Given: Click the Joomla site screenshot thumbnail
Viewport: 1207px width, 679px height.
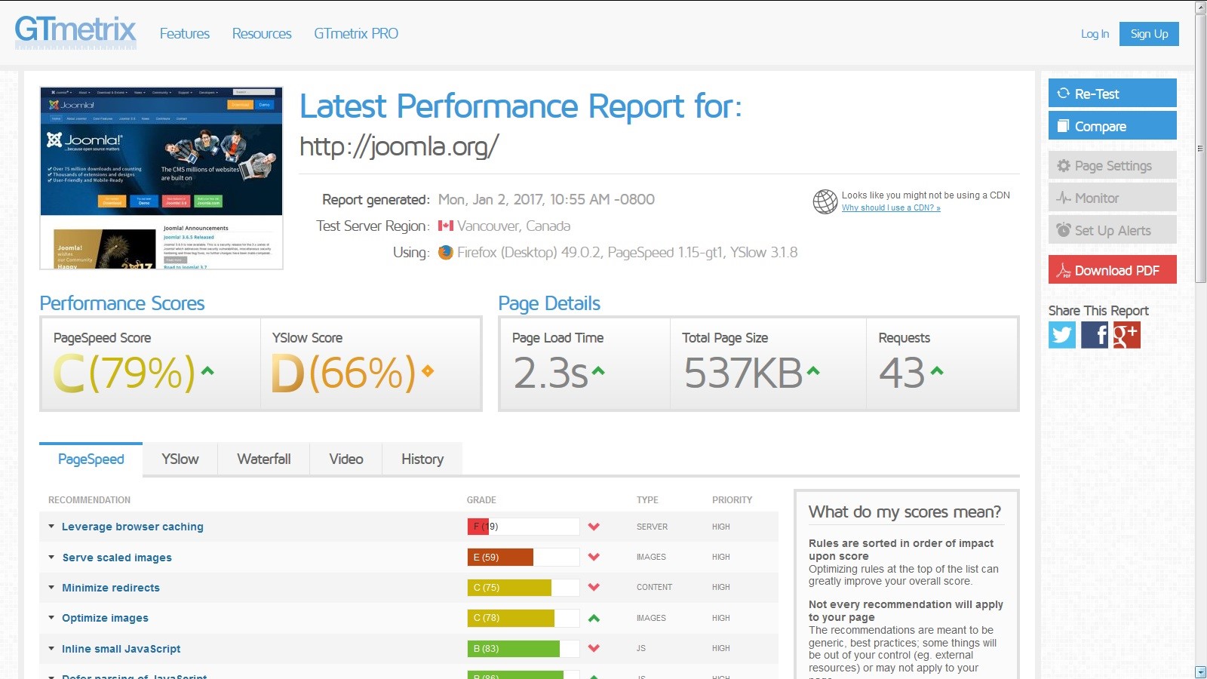Looking at the screenshot, I should (x=161, y=178).
